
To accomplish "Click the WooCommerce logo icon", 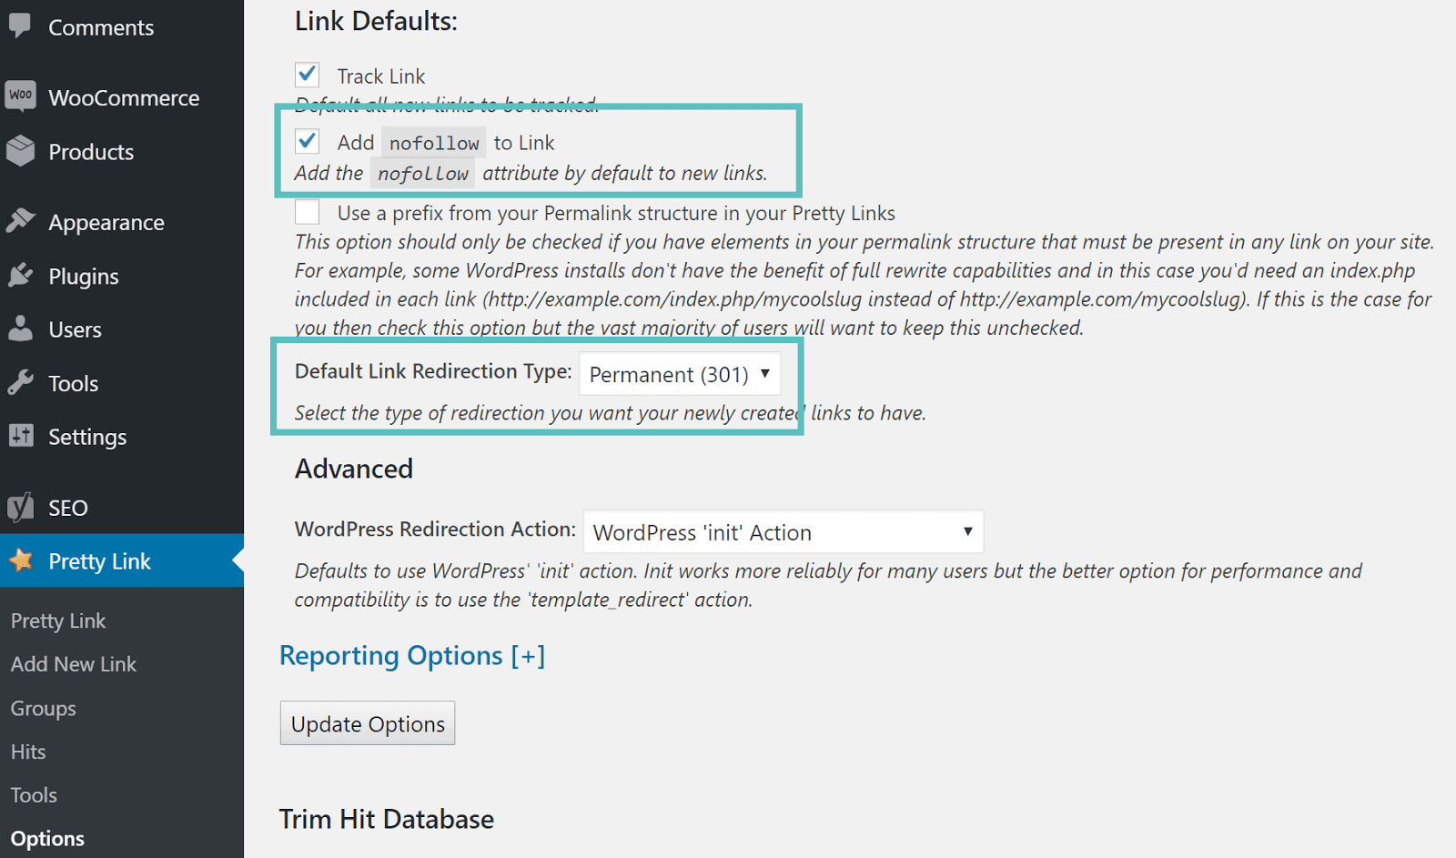I will [20, 96].
